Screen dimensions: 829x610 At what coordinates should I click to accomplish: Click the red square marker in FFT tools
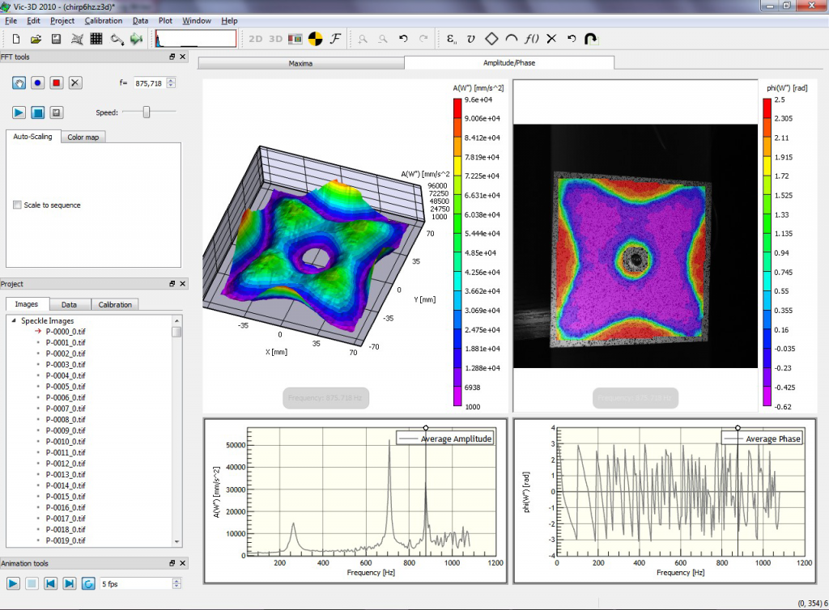[56, 83]
